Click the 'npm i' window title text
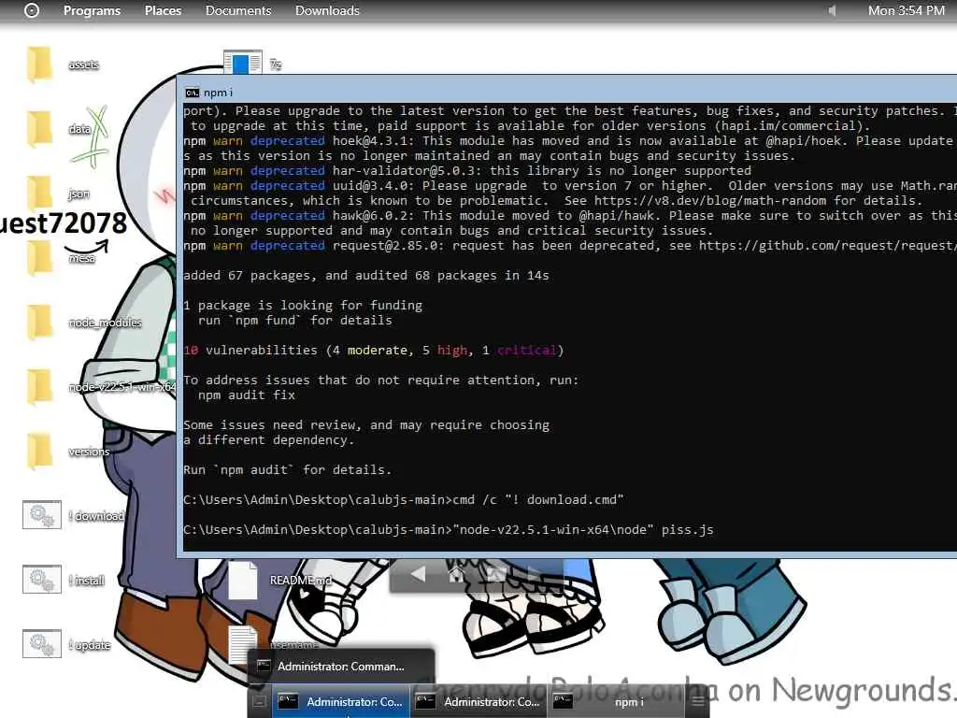 click(218, 93)
